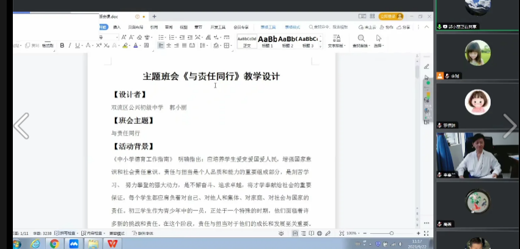The width and height of the screenshot is (520, 249).
Task: Open the 页面布局 ribbon tab
Action: (x=136, y=27)
